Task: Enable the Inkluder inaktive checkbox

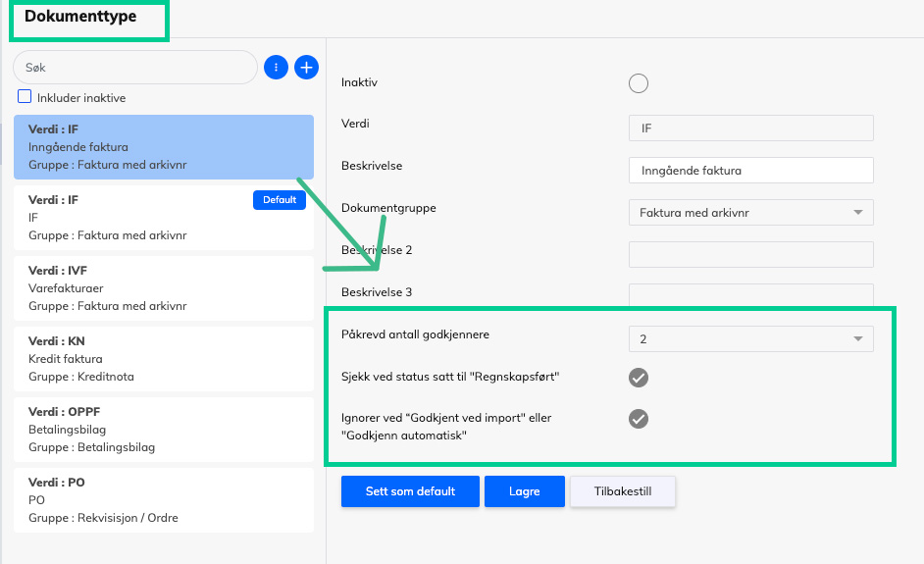Action: click(25, 97)
